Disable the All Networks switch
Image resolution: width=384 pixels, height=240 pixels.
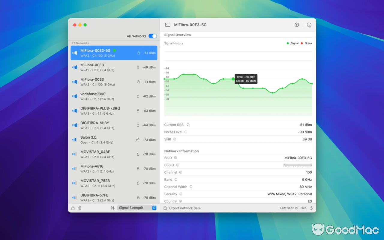tap(153, 36)
